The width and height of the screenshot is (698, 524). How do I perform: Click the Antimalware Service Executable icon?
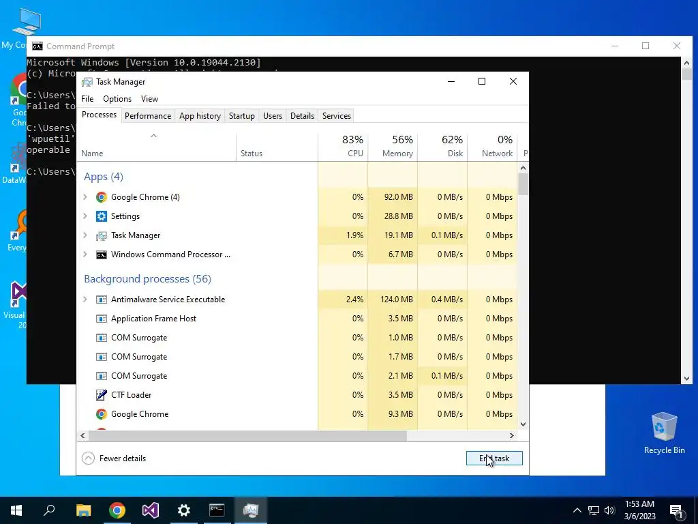point(102,300)
